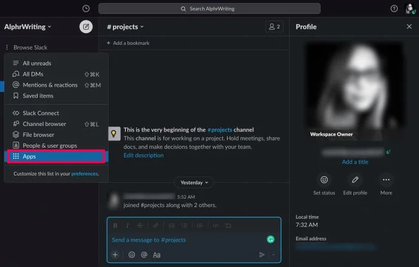Viewport: 419px width, 267px height.
Task: Open the #projects channel dropdown
Action: click(x=125, y=27)
